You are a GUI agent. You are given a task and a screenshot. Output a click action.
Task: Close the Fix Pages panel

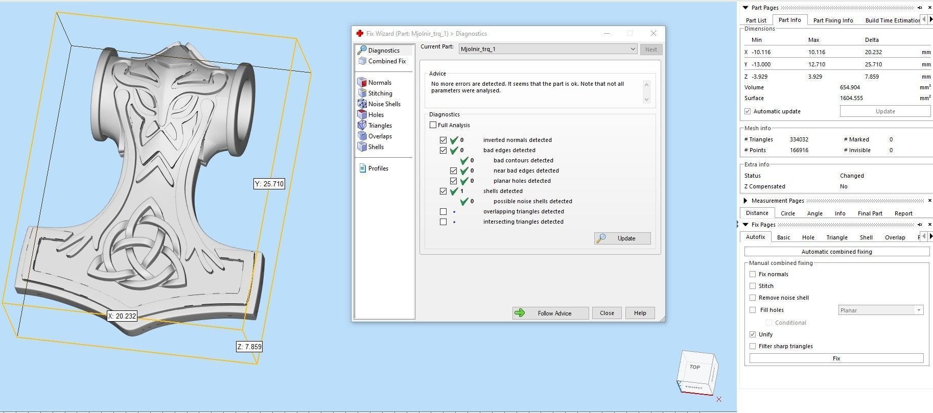click(x=929, y=225)
